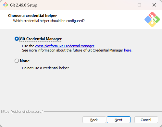Click the 'Choose a credential helper' heading
162x127 pixels.
tap(32, 16)
